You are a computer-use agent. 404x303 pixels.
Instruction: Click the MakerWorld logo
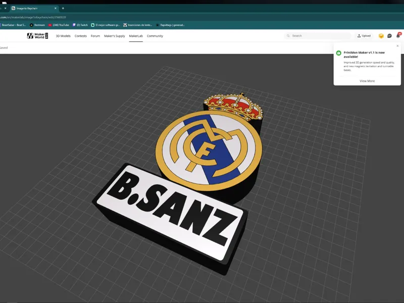coord(37,36)
